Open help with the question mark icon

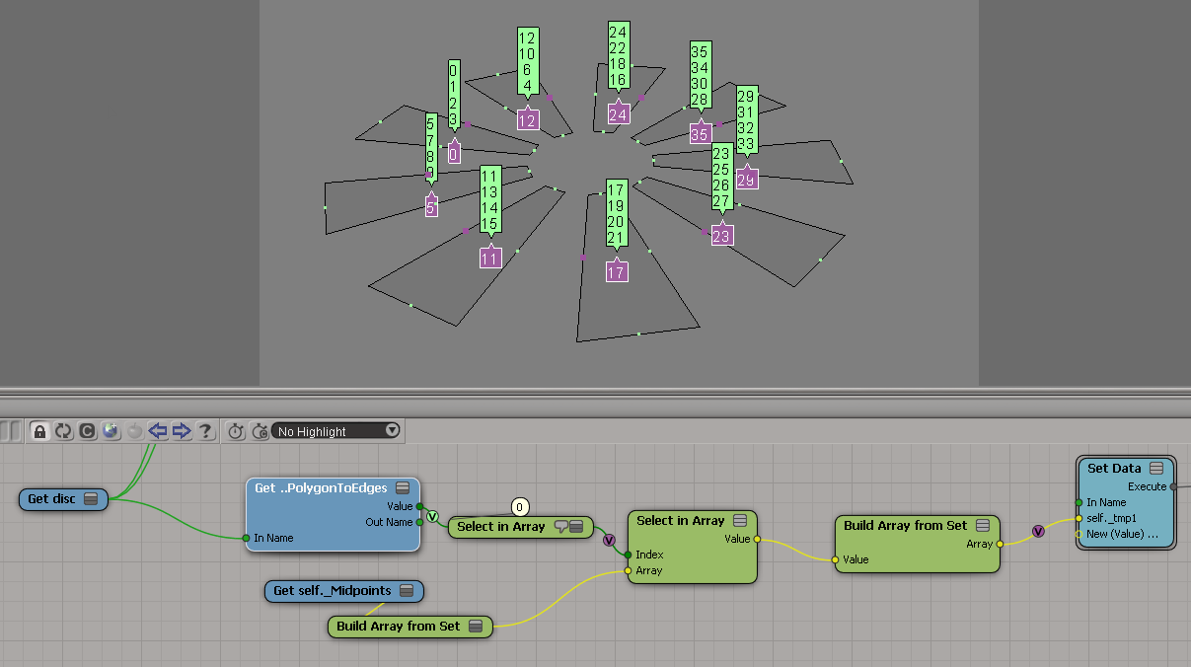pyautogui.click(x=205, y=431)
